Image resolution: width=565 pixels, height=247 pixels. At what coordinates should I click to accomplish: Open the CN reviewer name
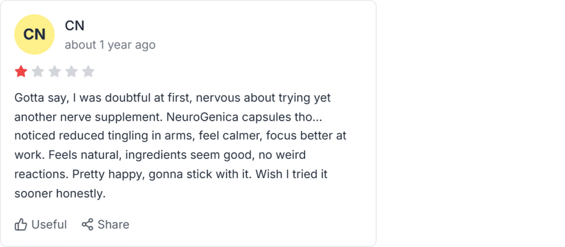[x=74, y=25]
